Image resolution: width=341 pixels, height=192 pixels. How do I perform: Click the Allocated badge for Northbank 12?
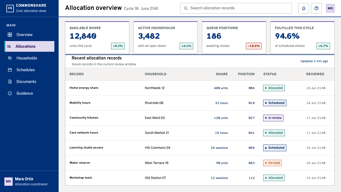[274, 88]
